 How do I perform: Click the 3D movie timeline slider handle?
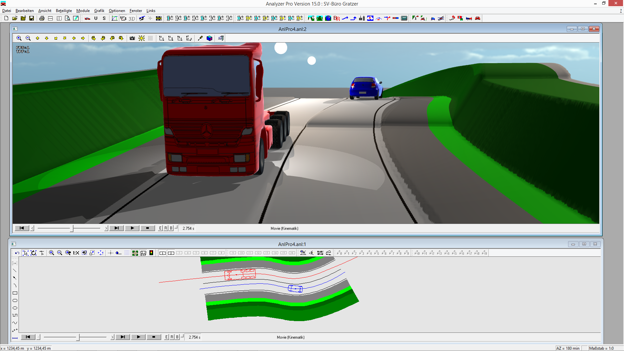(72, 228)
